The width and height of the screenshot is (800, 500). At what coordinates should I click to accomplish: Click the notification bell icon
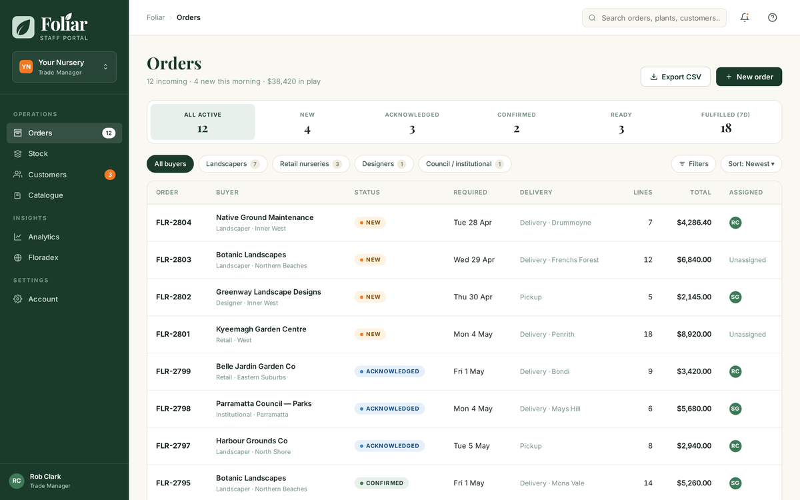click(x=745, y=17)
